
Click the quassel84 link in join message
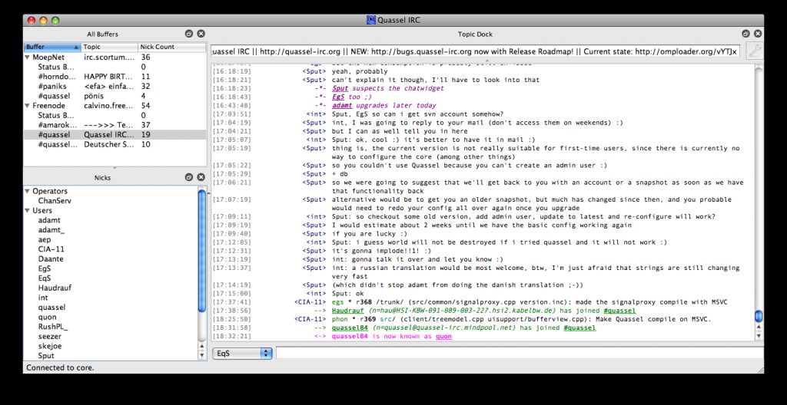[x=350, y=328]
